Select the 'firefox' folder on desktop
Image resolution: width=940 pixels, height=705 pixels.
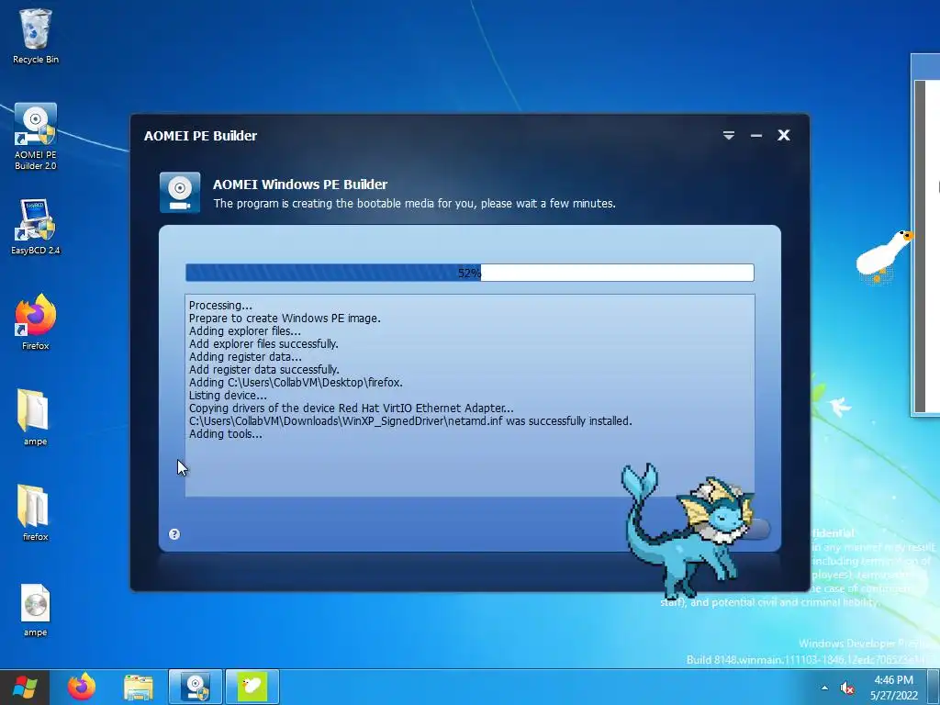tap(35, 512)
